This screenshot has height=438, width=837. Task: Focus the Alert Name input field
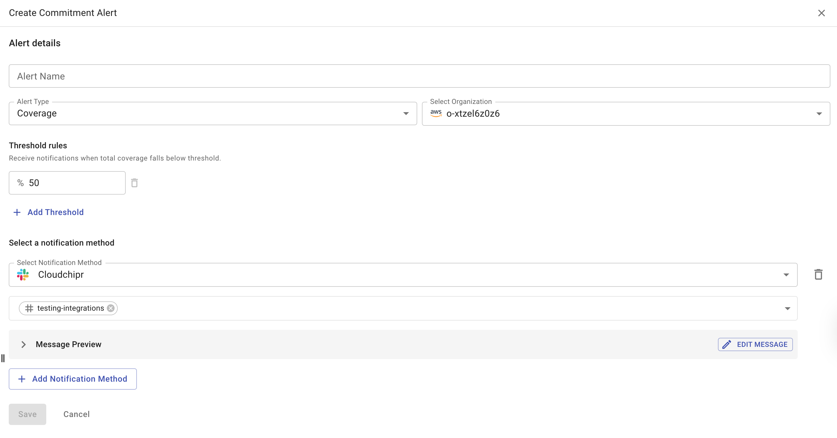(419, 76)
